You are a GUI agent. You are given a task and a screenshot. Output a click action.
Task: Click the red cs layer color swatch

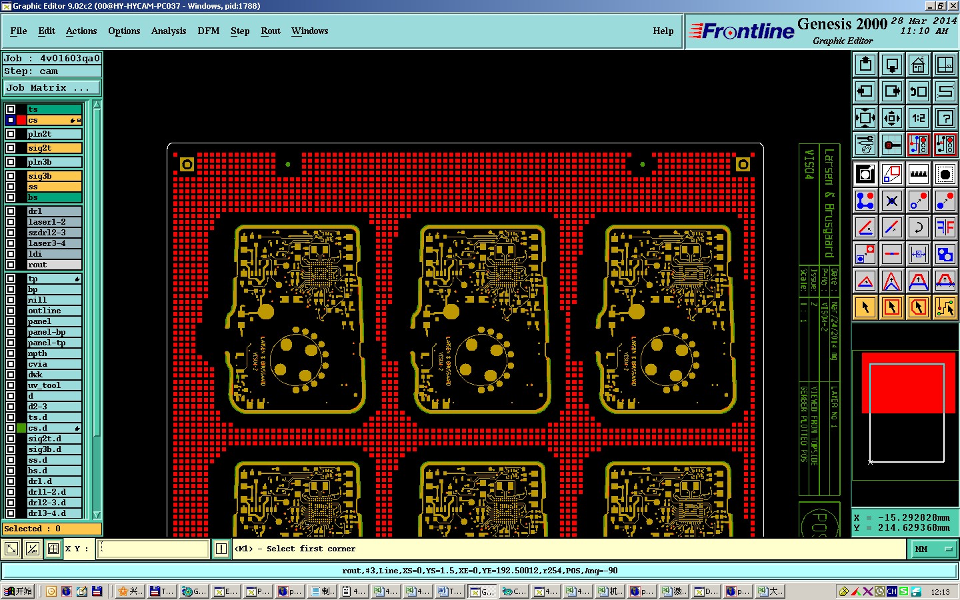[21, 120]
